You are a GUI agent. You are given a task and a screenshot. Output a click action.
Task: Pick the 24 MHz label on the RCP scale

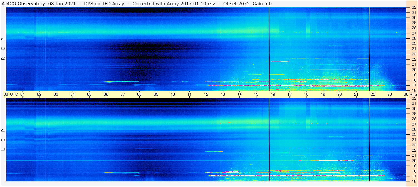414,49
